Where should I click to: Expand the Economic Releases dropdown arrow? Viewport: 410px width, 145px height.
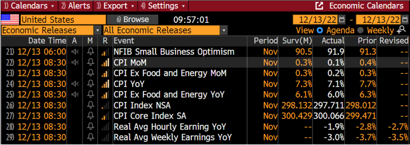(x=98, y=30)
